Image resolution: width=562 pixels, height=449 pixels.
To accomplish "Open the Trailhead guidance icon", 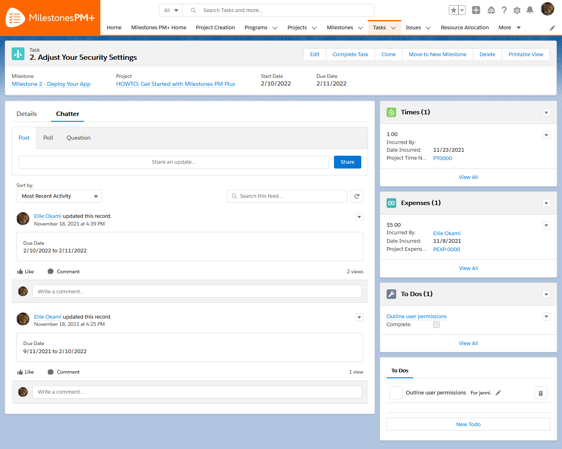I will tap(491, 10).
